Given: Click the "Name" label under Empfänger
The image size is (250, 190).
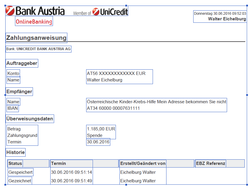Looking at the screenshot, I should click(14, 101).
